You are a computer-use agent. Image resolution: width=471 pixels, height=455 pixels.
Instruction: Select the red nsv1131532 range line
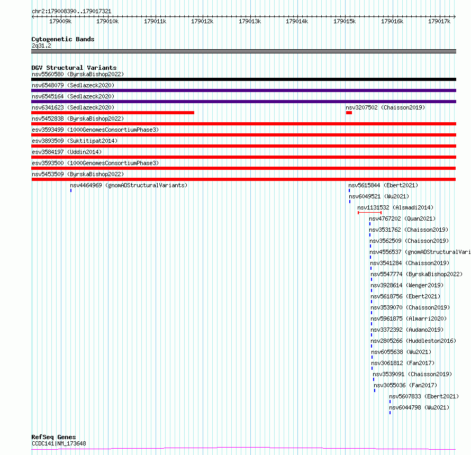370,213
